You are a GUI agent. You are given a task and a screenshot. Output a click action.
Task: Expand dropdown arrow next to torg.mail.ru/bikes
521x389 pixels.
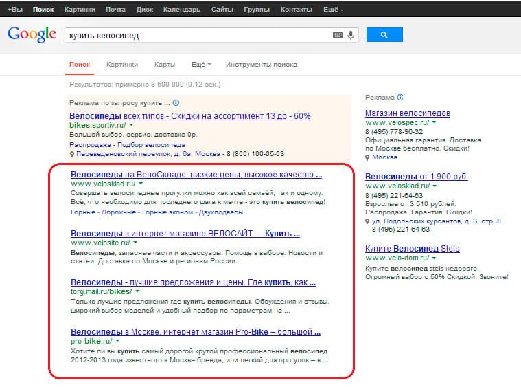click(137, 291)
